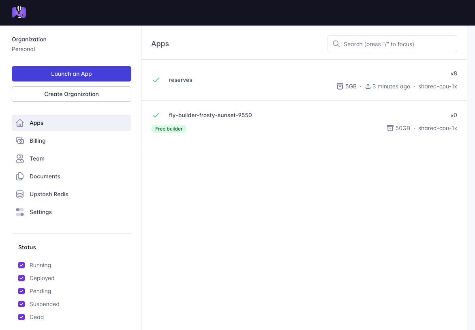Uncheck the Running status filter
Screen dimensions: 475x330
tap(21, 265)
